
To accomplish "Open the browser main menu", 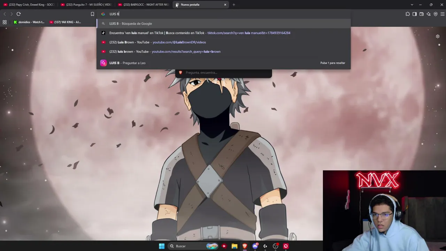I will (443, 14).
